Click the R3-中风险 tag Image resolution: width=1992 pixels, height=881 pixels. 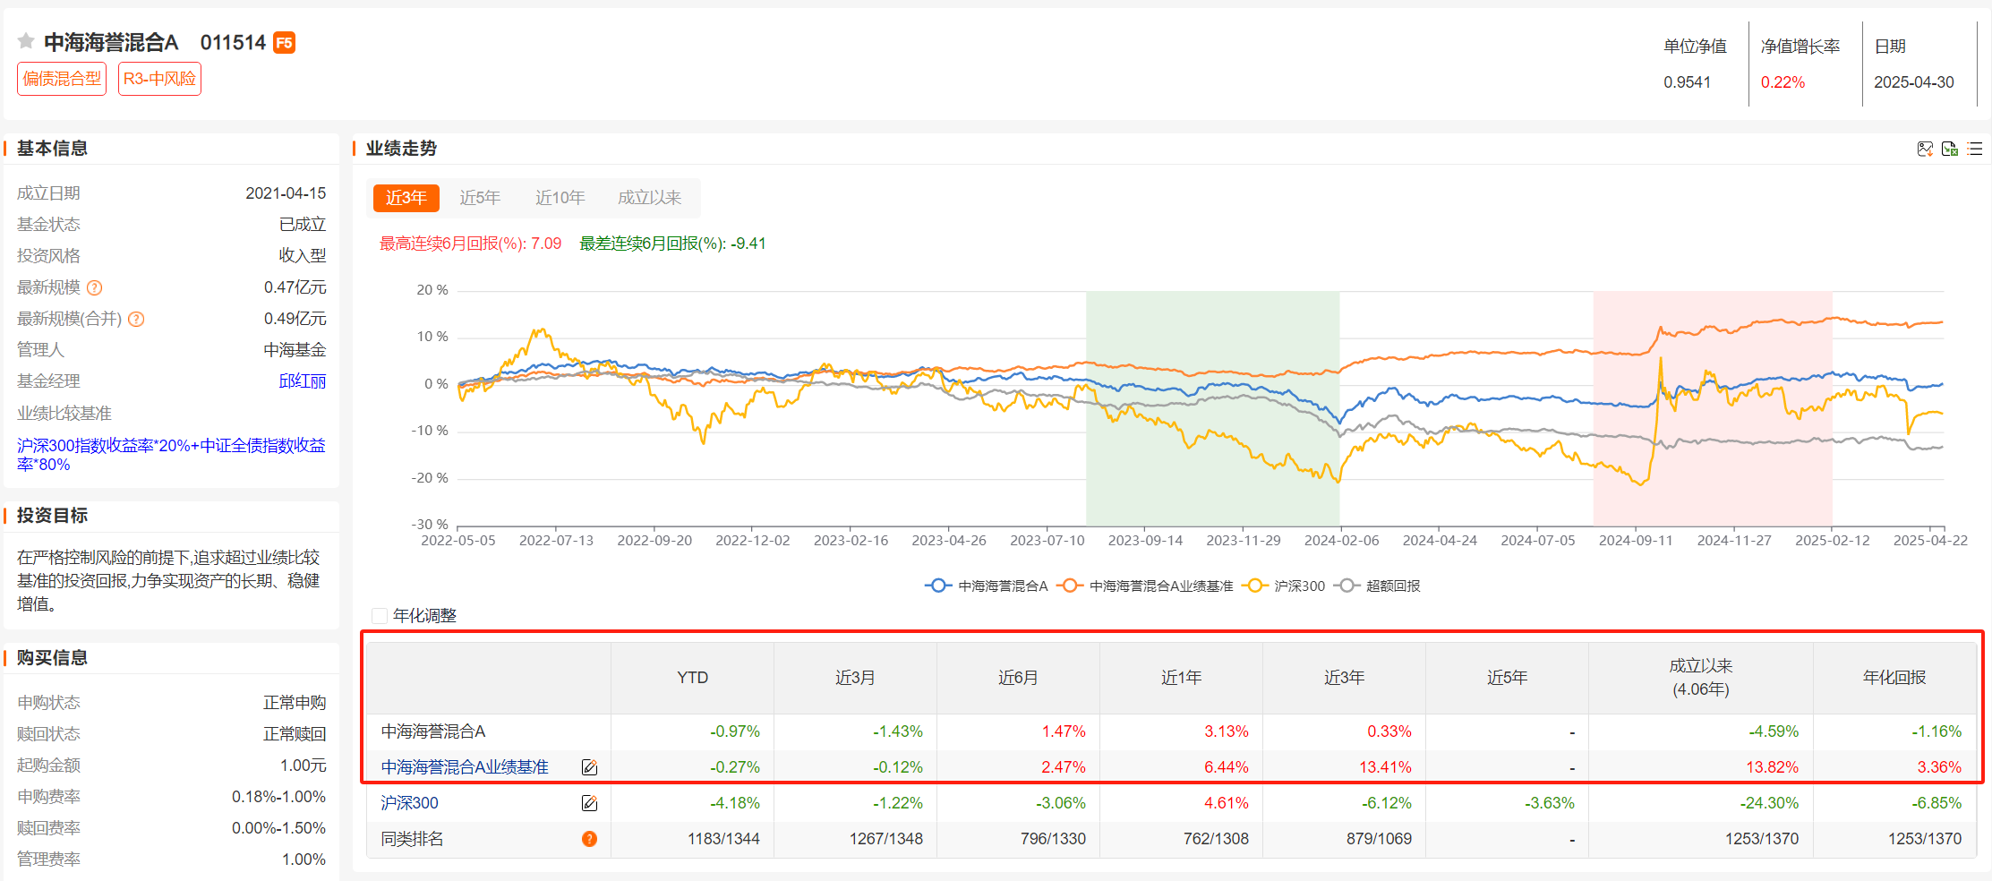click(x=159, y=79)
